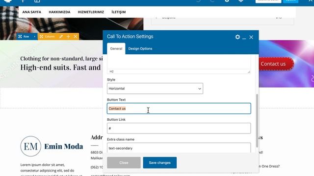Viewport: 314px width, 176px height.
Task: Open the ANA SAYFA menu item
Action: [32, 12]
